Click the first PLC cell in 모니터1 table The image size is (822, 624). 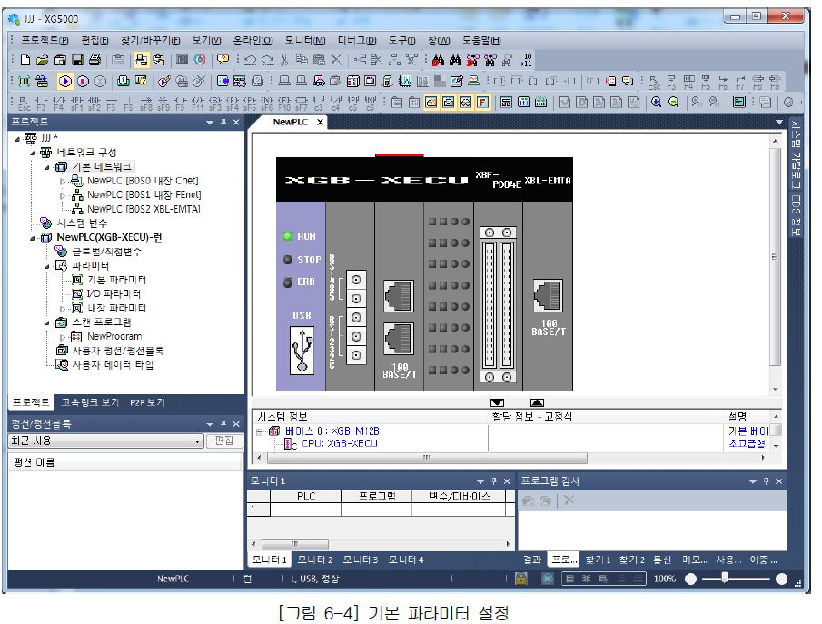[x=305, y=510]
